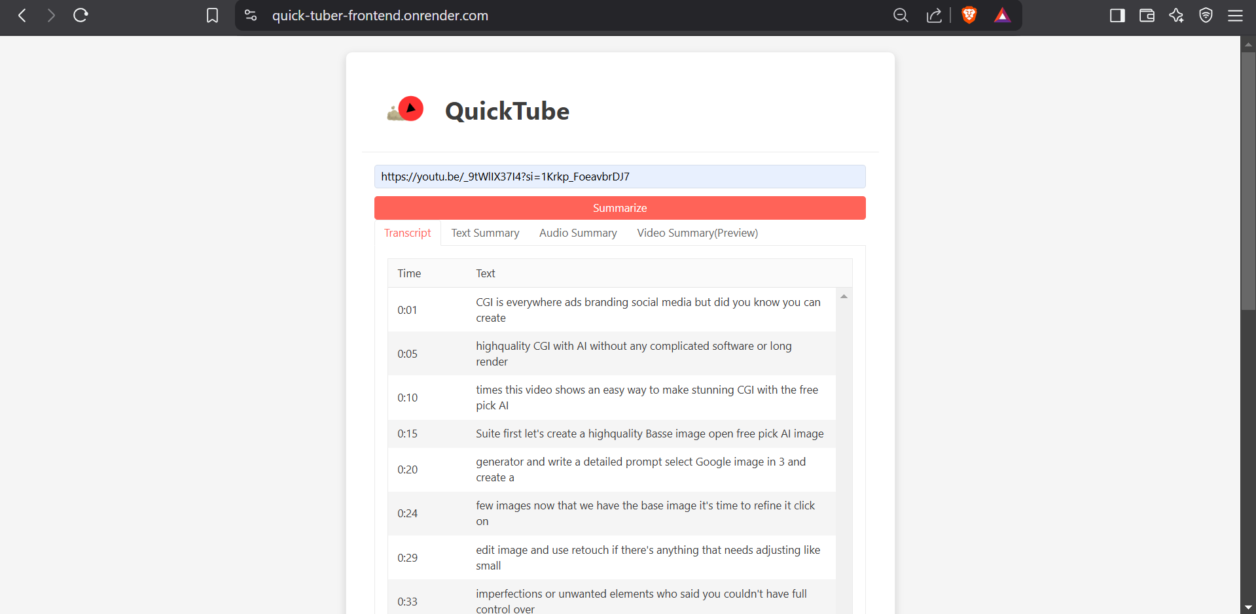Click the page vertical scrollbar thumb
1256x614 pixels.
pyautogui.click(x=1248, y=181)
